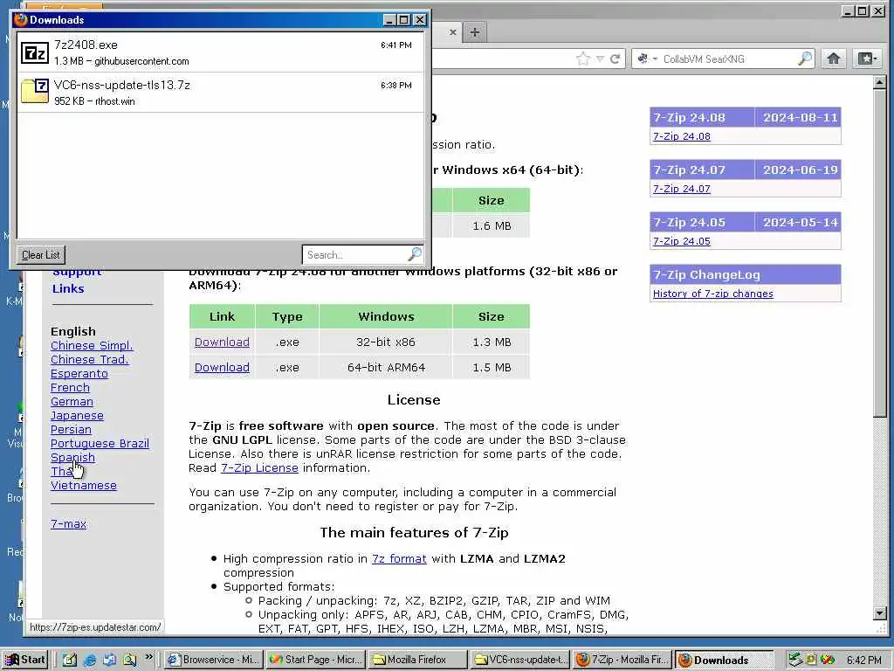Open the bookmarks menu button in Firefox
This screenshot has height=671, width=894.
pyautogui.click(x=867, y=59)
